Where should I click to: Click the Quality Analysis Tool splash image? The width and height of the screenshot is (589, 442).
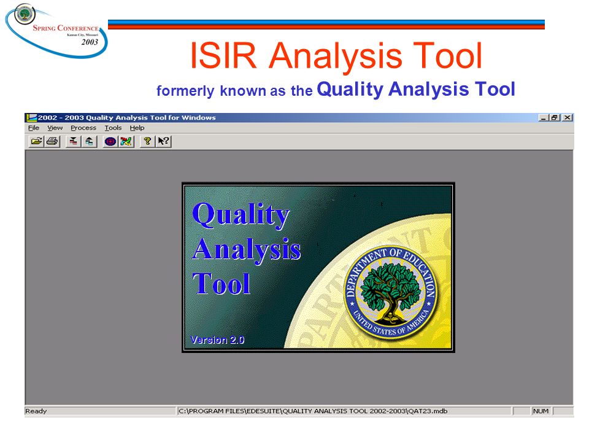tap(318, 267)
